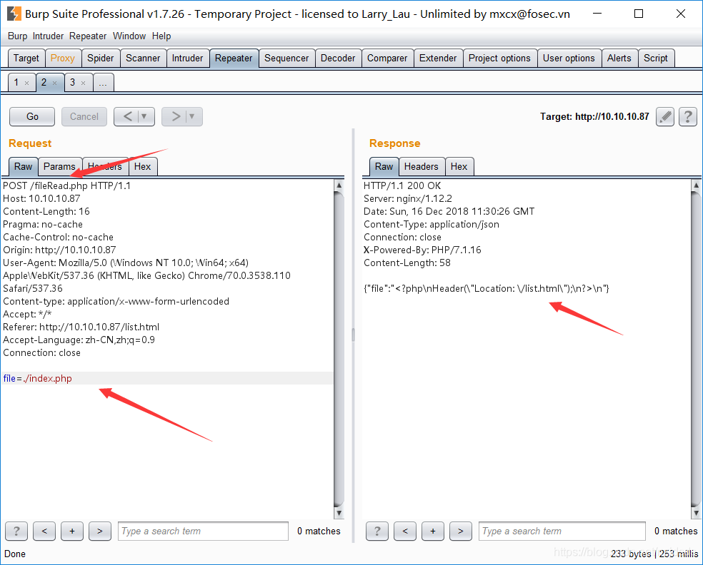Viewport: 703px width, 565px height.
Task: Open the Intruder menu
Action: click(48, 36)
